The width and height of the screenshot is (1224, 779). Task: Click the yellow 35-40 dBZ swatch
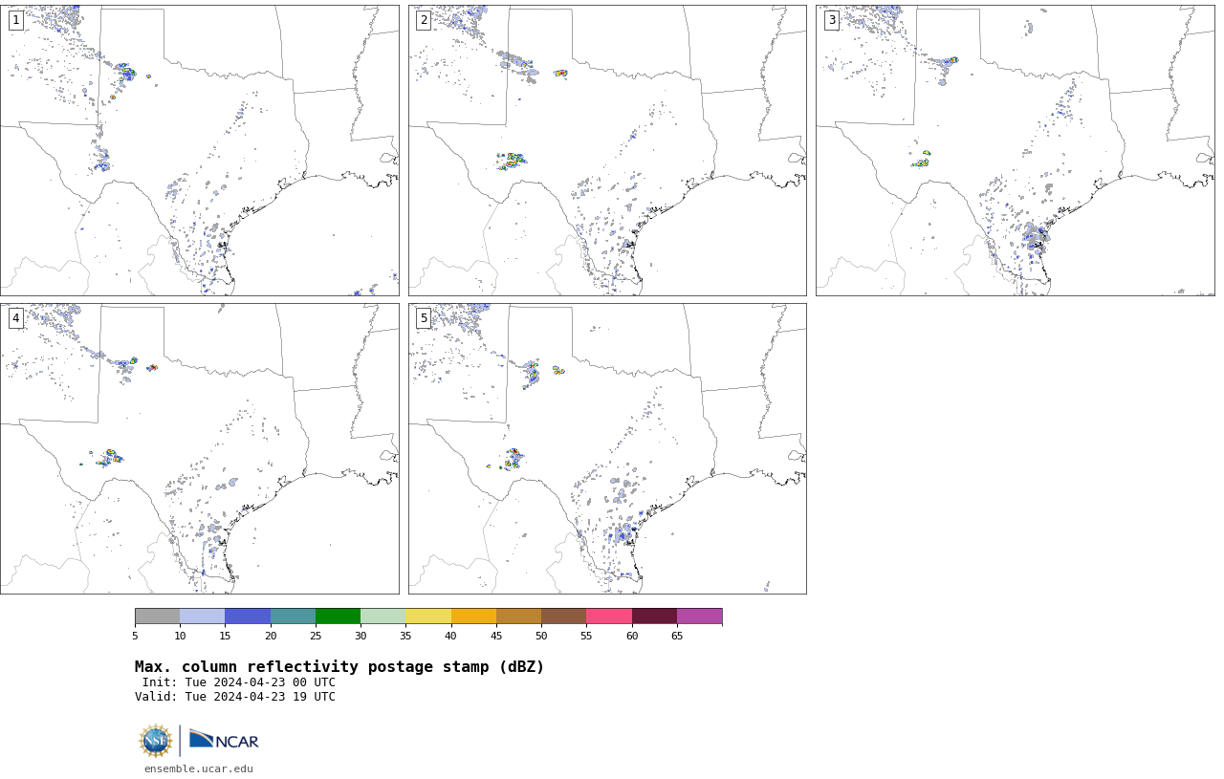tap(428, 616)
